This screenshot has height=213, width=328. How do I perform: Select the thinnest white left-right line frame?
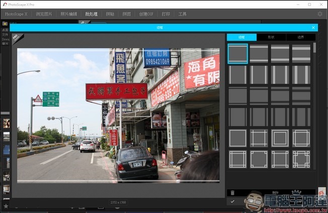(x=237, y=75)
